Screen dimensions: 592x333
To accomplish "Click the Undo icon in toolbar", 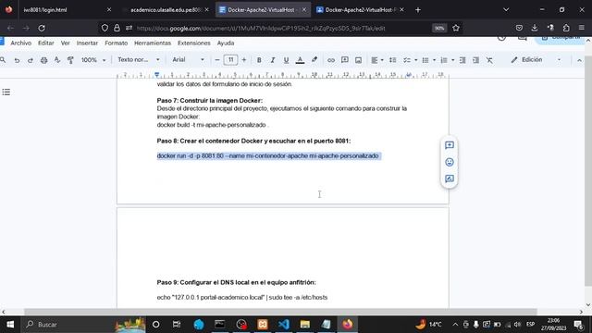I will pos(17,60).
